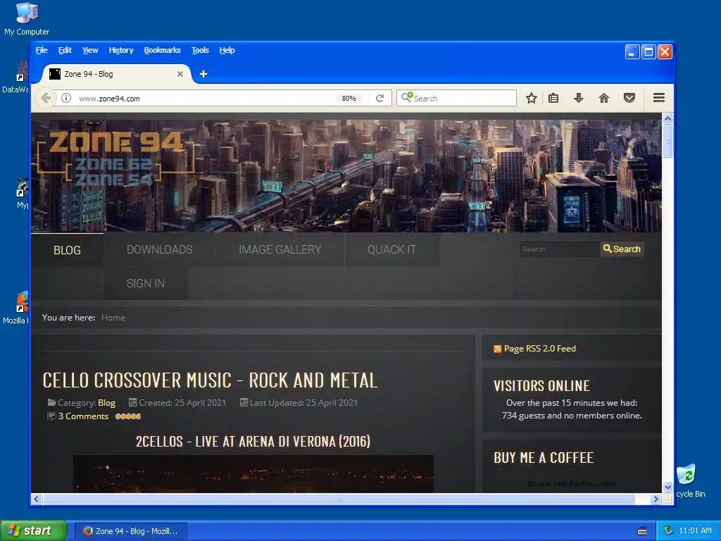Open the Cello Crossover Music post title
The image size is (721, 541).
(210, 380)
